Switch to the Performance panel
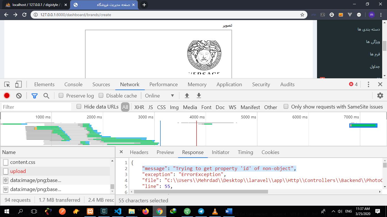This screenshot has width=387, height=217. [x=163, y=84]
